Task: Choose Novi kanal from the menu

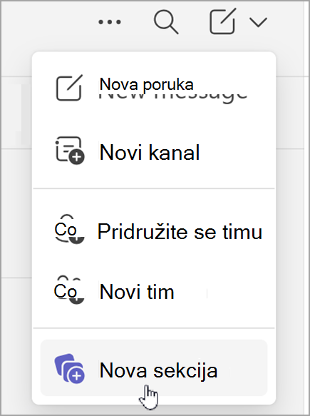Action: pos(154,152)
